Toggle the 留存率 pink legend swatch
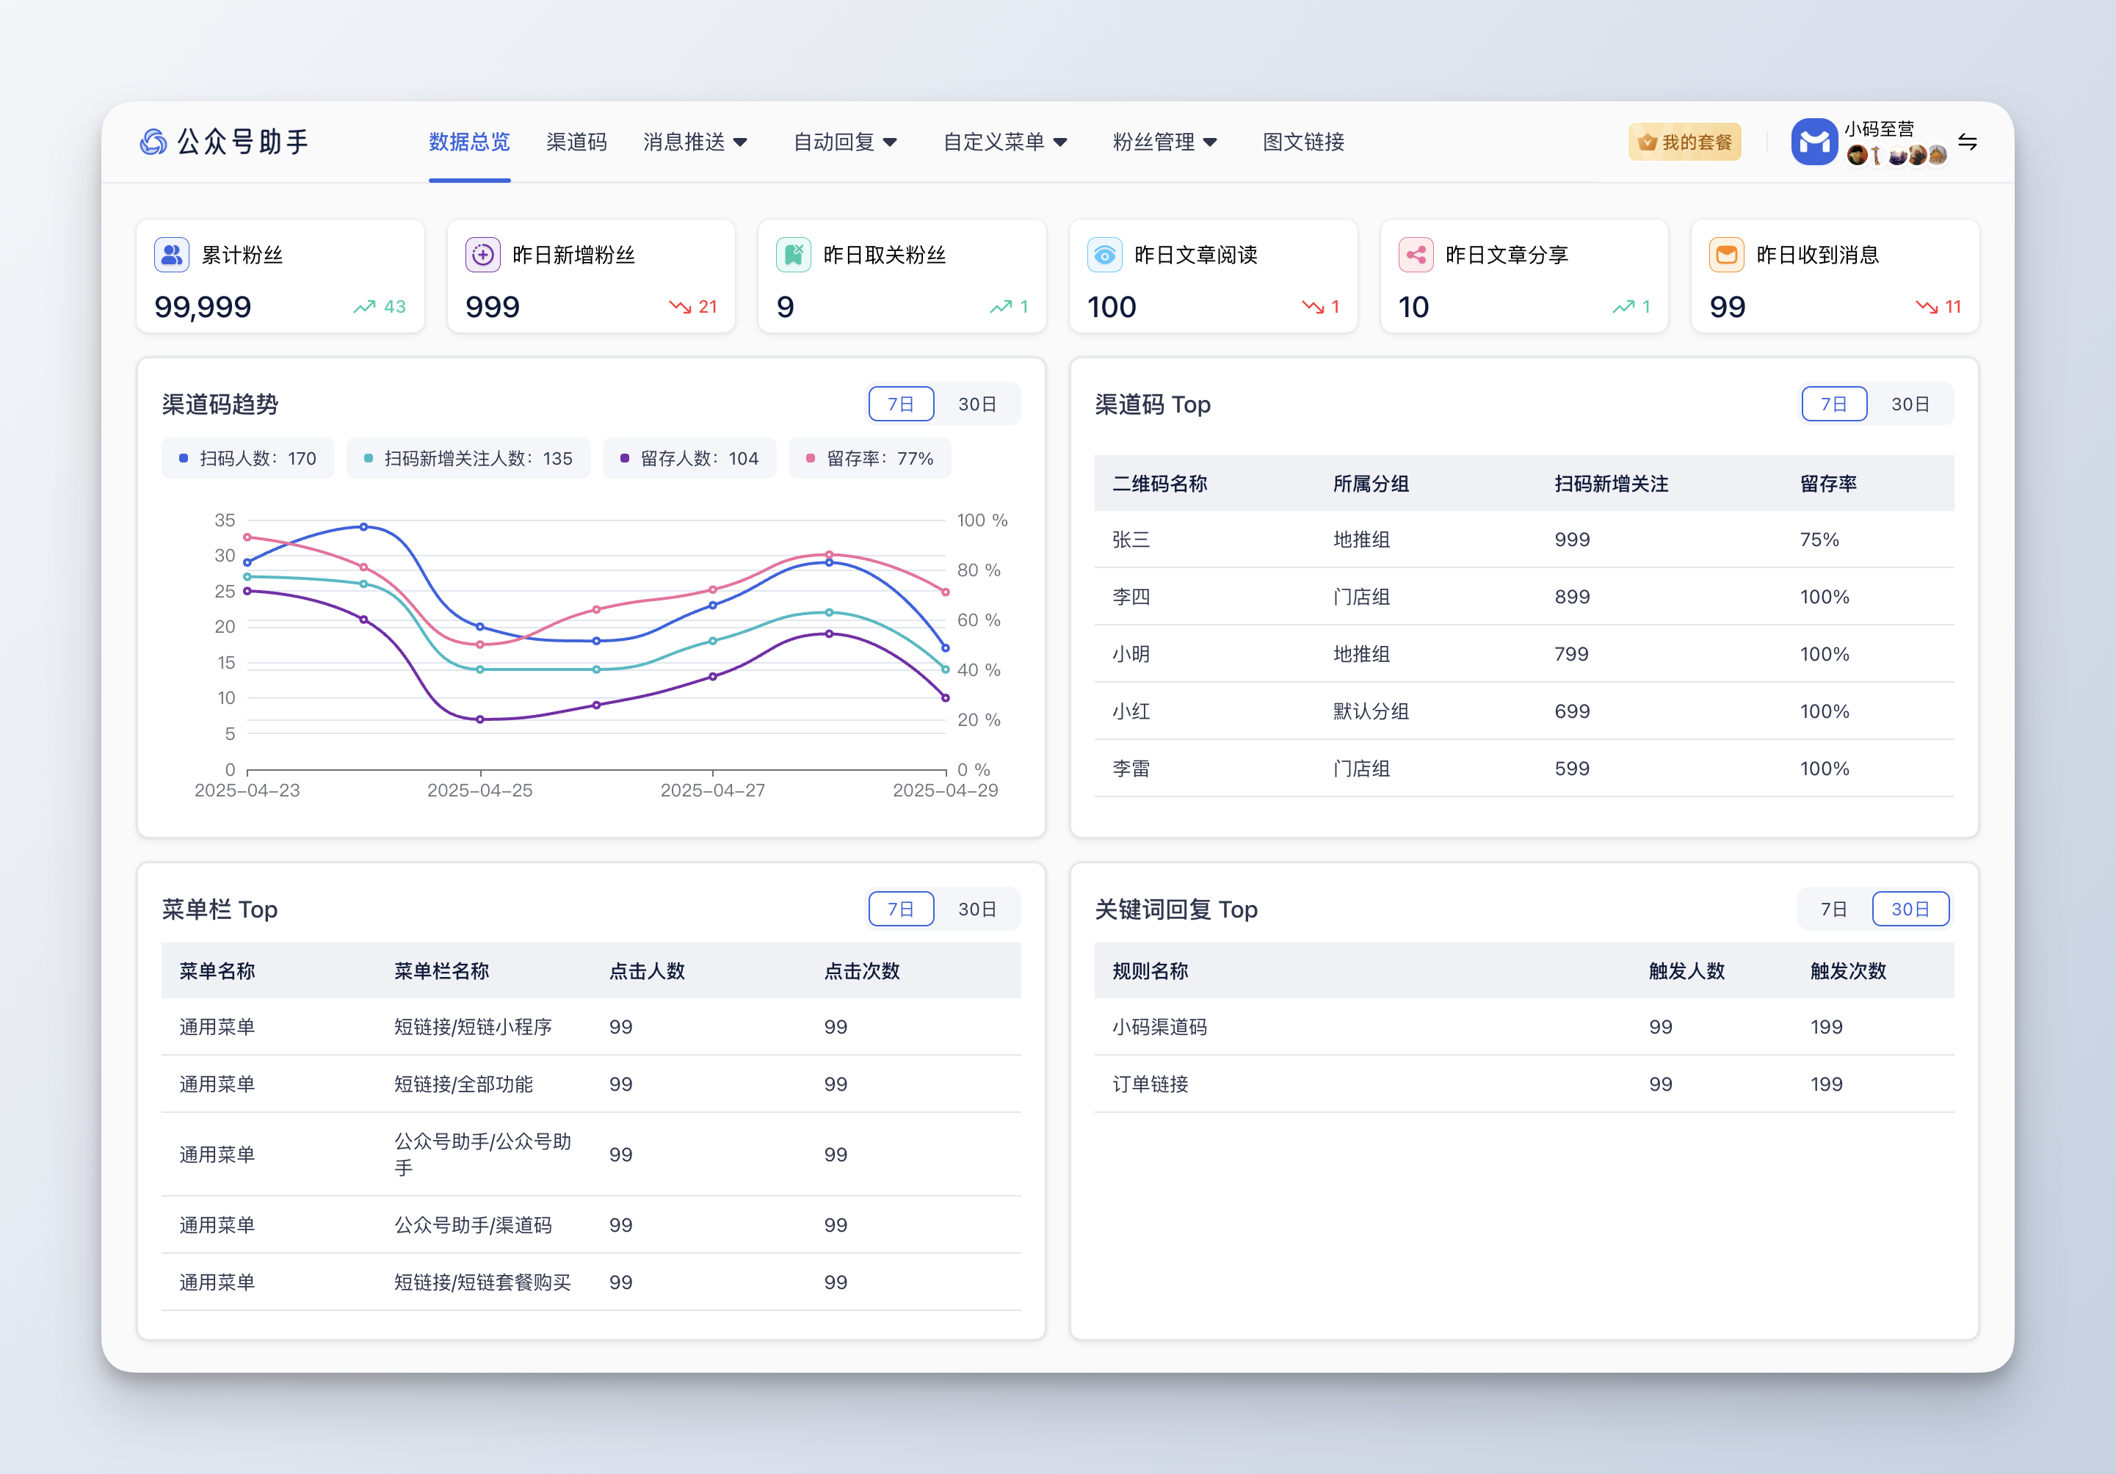Image resolution: width=2116 pixels, height=1474 pixels. point(811,459)
